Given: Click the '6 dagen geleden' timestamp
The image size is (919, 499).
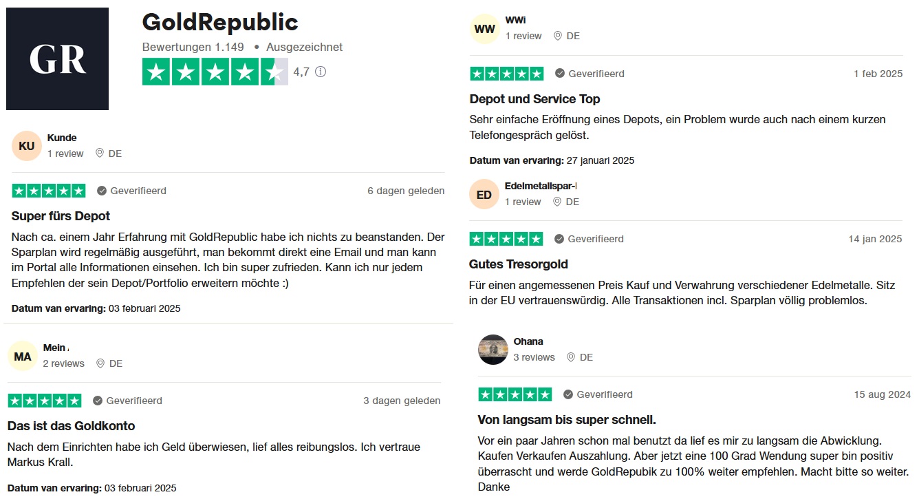Looking at the screenshot, I should point(406,191).
